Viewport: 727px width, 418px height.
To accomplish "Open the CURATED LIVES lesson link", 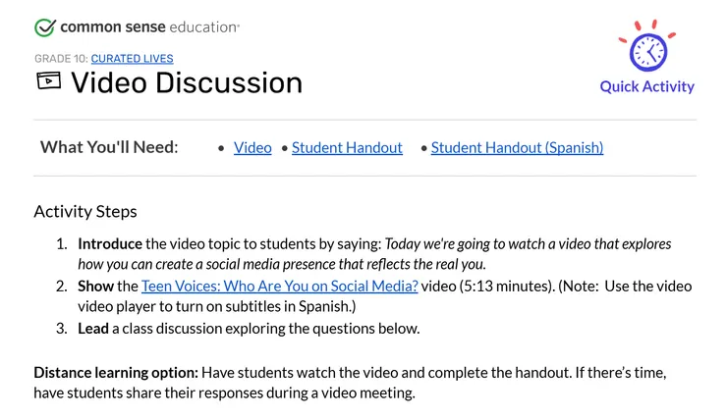I will point(132,59).
